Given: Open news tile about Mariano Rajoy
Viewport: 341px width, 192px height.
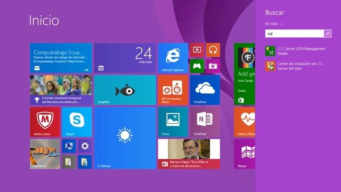Looking at the screenshot, I should point(189,154).
